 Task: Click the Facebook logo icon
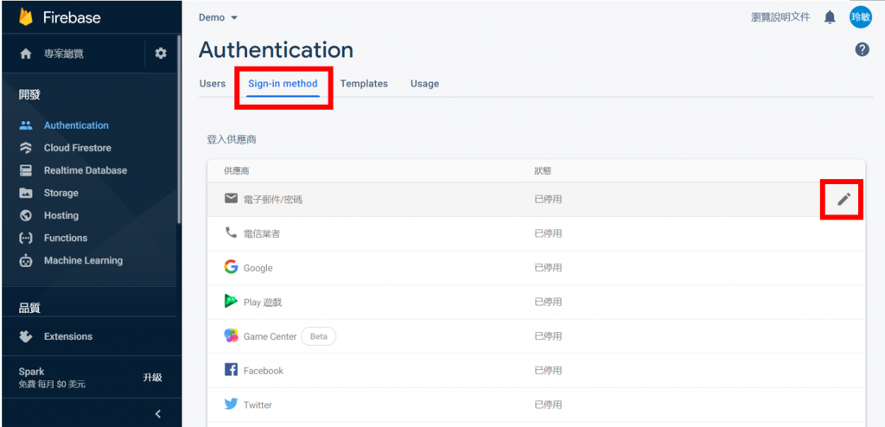click(x=230, y=370)
